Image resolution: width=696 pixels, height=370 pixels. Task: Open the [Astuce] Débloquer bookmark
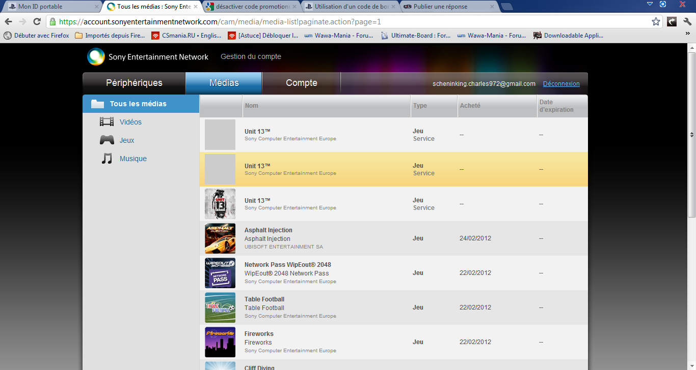pos(263,36)
